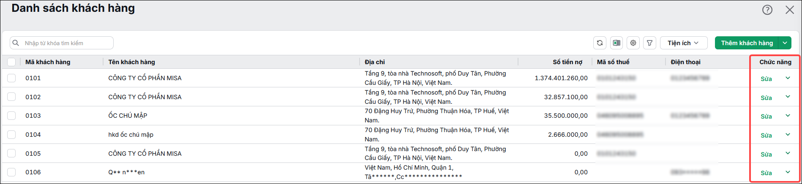
Task: Select the checkbox for customer 0103
Action: coord(11,116)
